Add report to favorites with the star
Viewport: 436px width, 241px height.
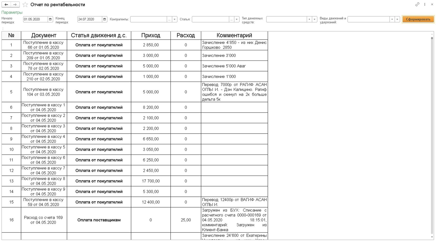tap(25, 5)
